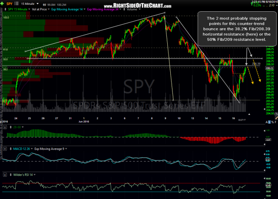Expand the Vol at Price dropdown arrow

pyautogui.click(x=49, y=9)
